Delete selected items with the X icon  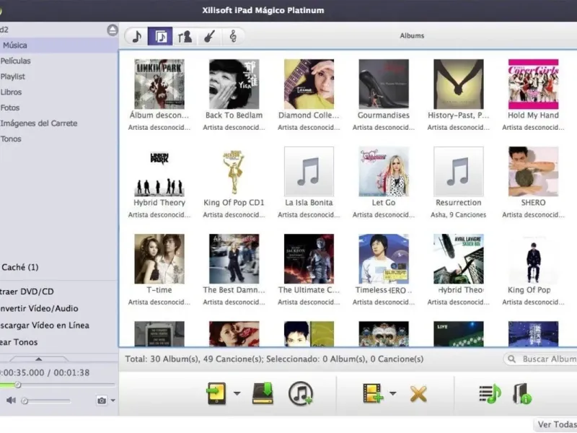[x=418, y=393]
